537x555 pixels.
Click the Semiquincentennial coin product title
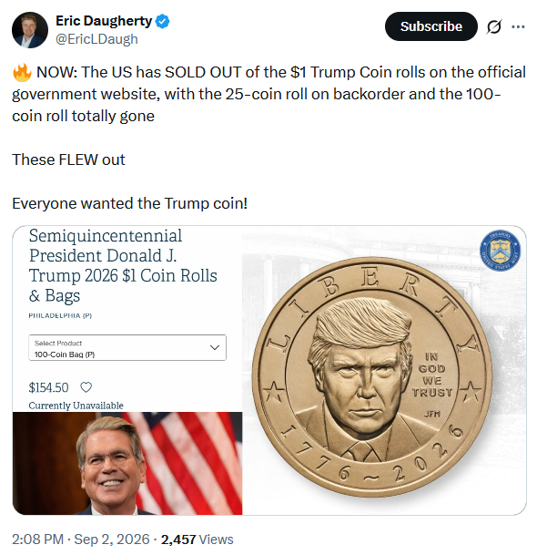pyautogui.click(x=123, y=265)
